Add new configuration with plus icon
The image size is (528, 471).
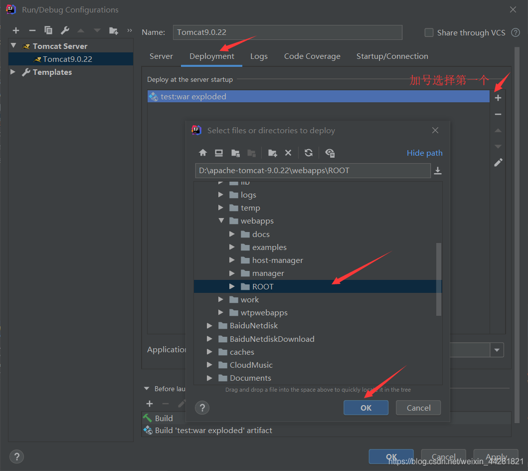(x=16, y=30)
